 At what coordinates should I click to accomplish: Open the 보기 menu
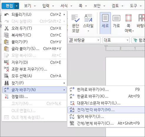point(28,6)
